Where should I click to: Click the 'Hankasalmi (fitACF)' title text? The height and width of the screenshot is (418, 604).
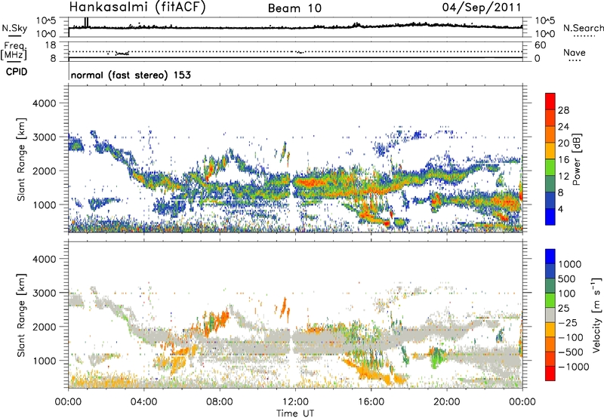pyautogui.click(x=137, y=8)
